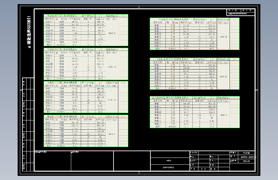Viewport: 278px width, 180px height.
Task: Select the red clearance value 4.2
Action: click(212, 98)
